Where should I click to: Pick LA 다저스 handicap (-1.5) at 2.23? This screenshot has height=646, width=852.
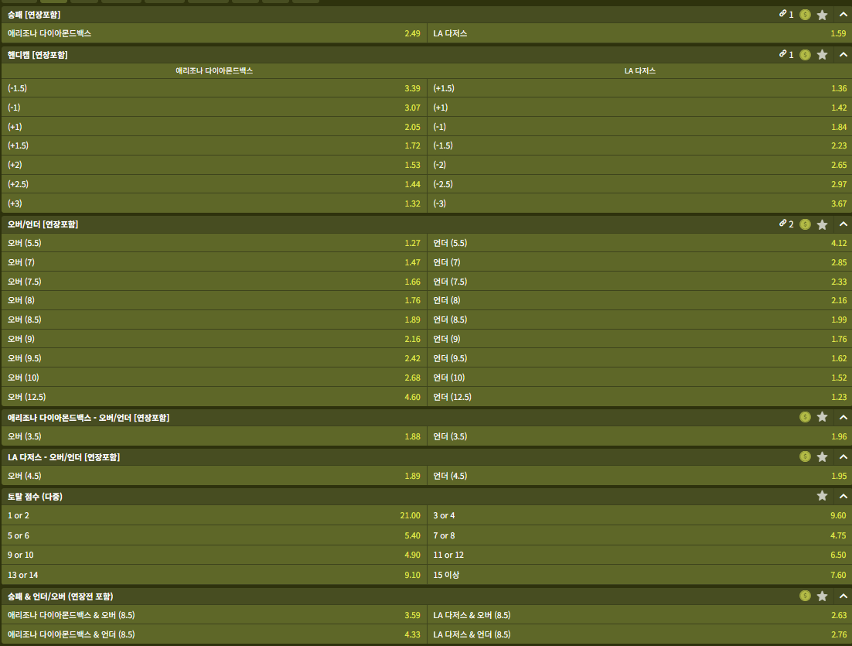click(639, 145)
